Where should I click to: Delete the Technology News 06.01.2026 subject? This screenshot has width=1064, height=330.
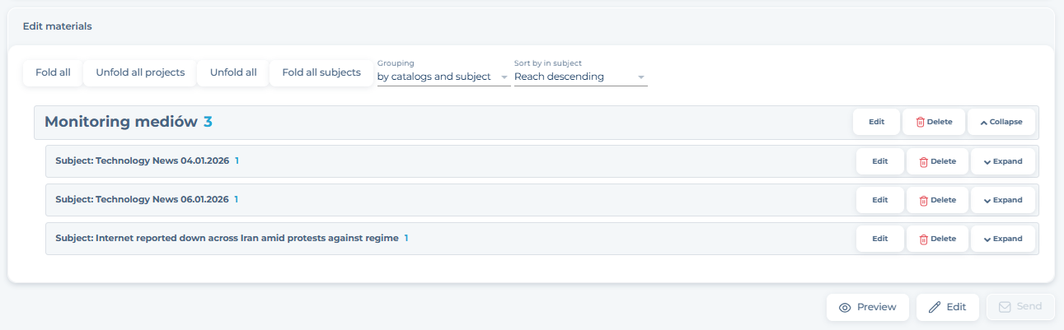pos(937,200)
